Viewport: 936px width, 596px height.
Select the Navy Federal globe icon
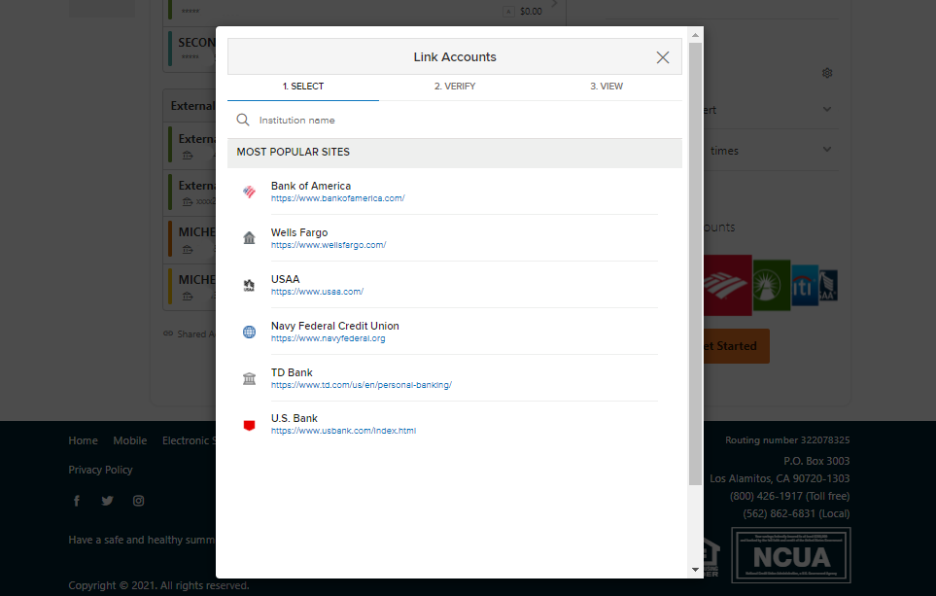click(250, 332)
